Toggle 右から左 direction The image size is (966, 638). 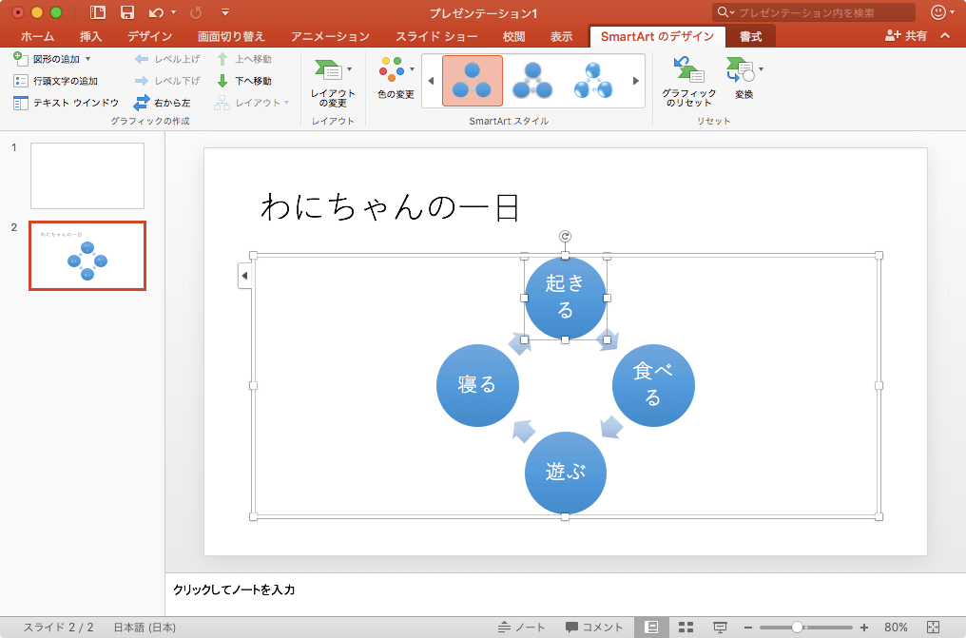pos(162,103)
